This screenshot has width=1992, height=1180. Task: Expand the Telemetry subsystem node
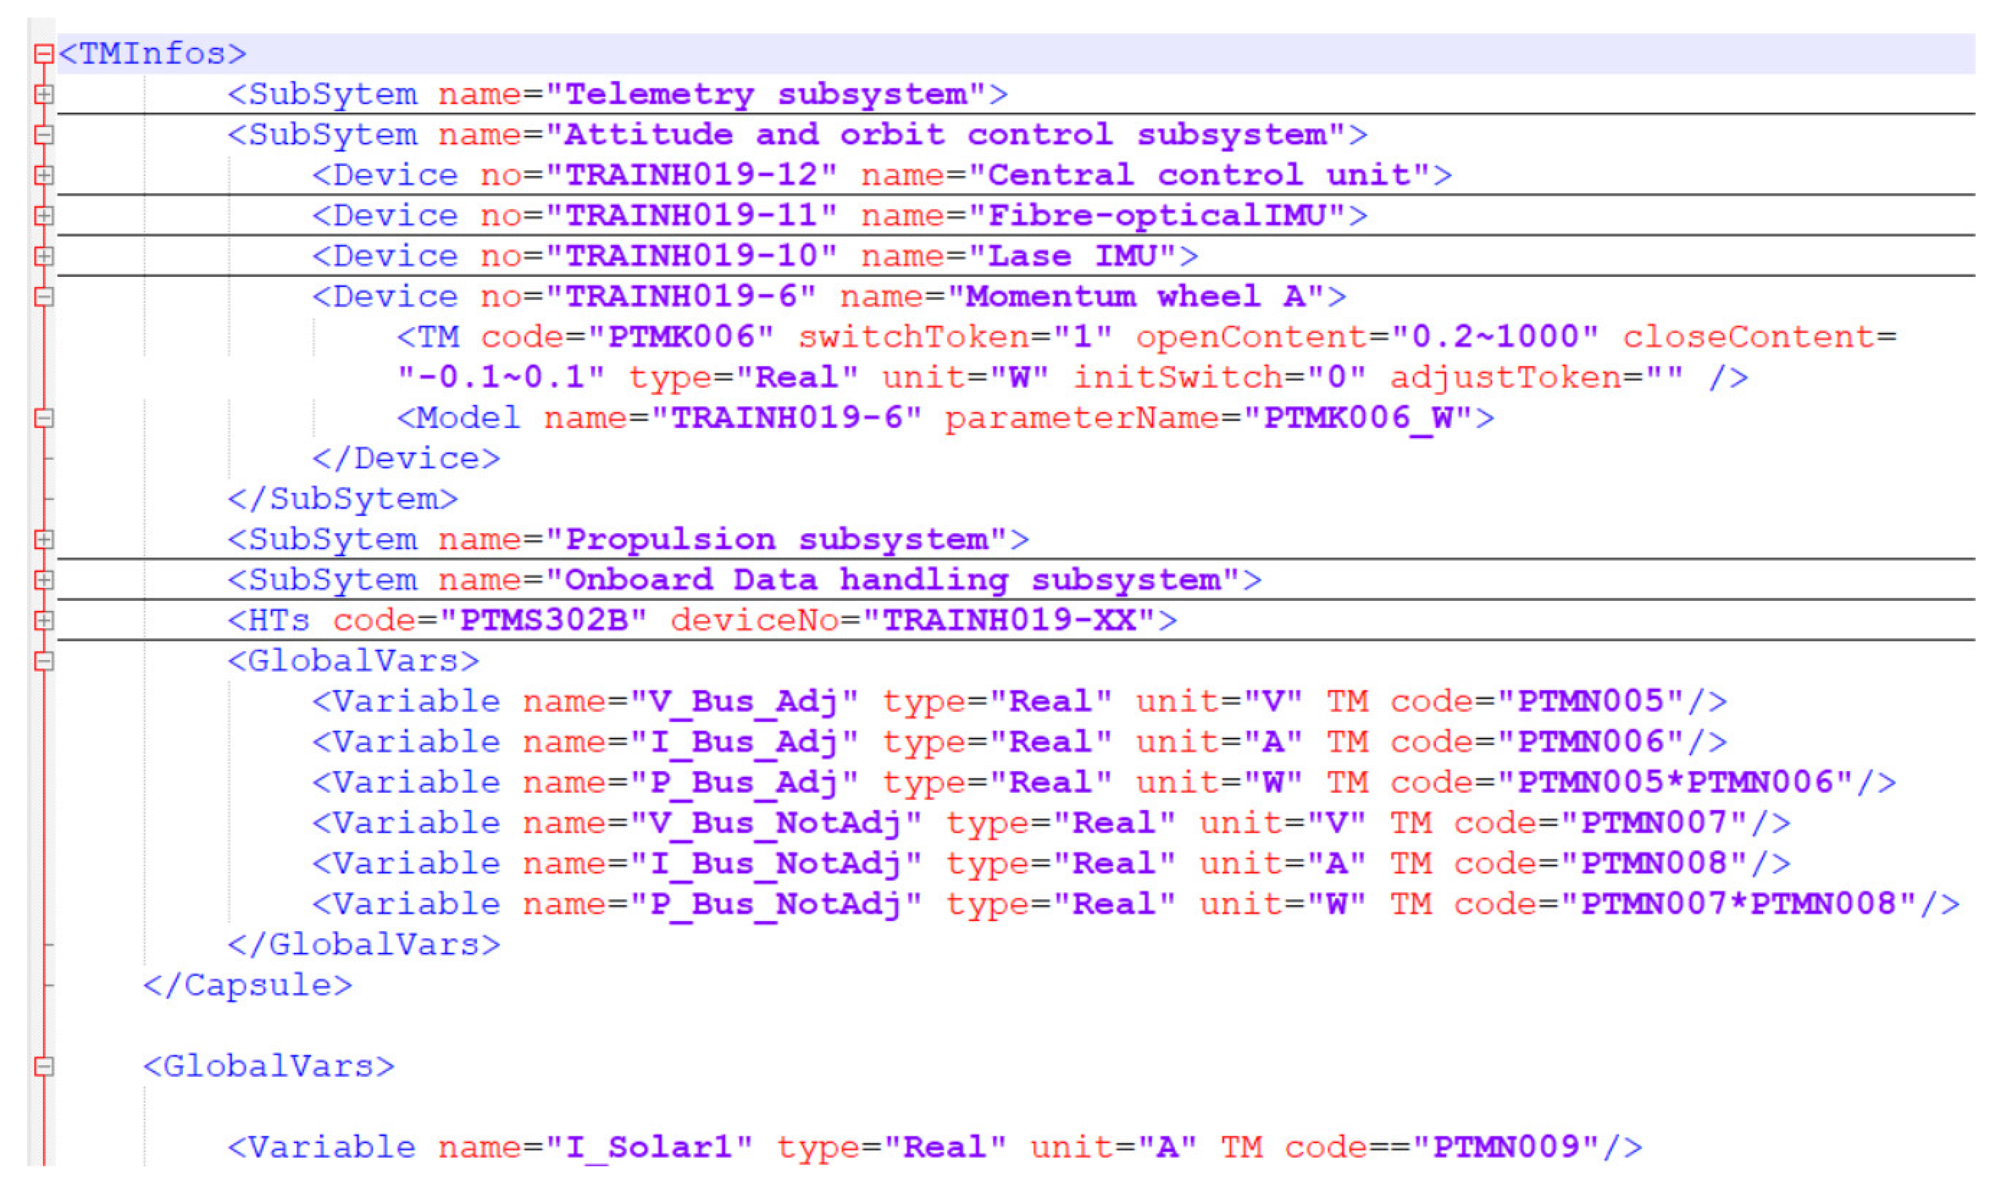(x=44, y=95)
